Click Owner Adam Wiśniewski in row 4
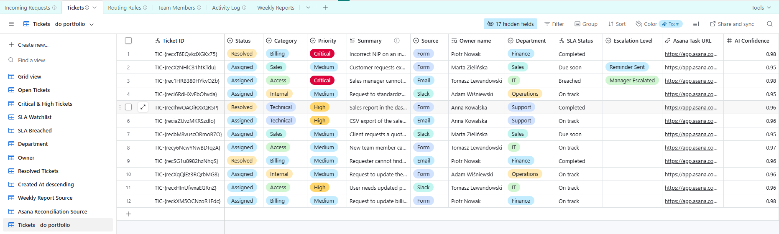Screen dimensions: 779x234 (x=472, y=94)
